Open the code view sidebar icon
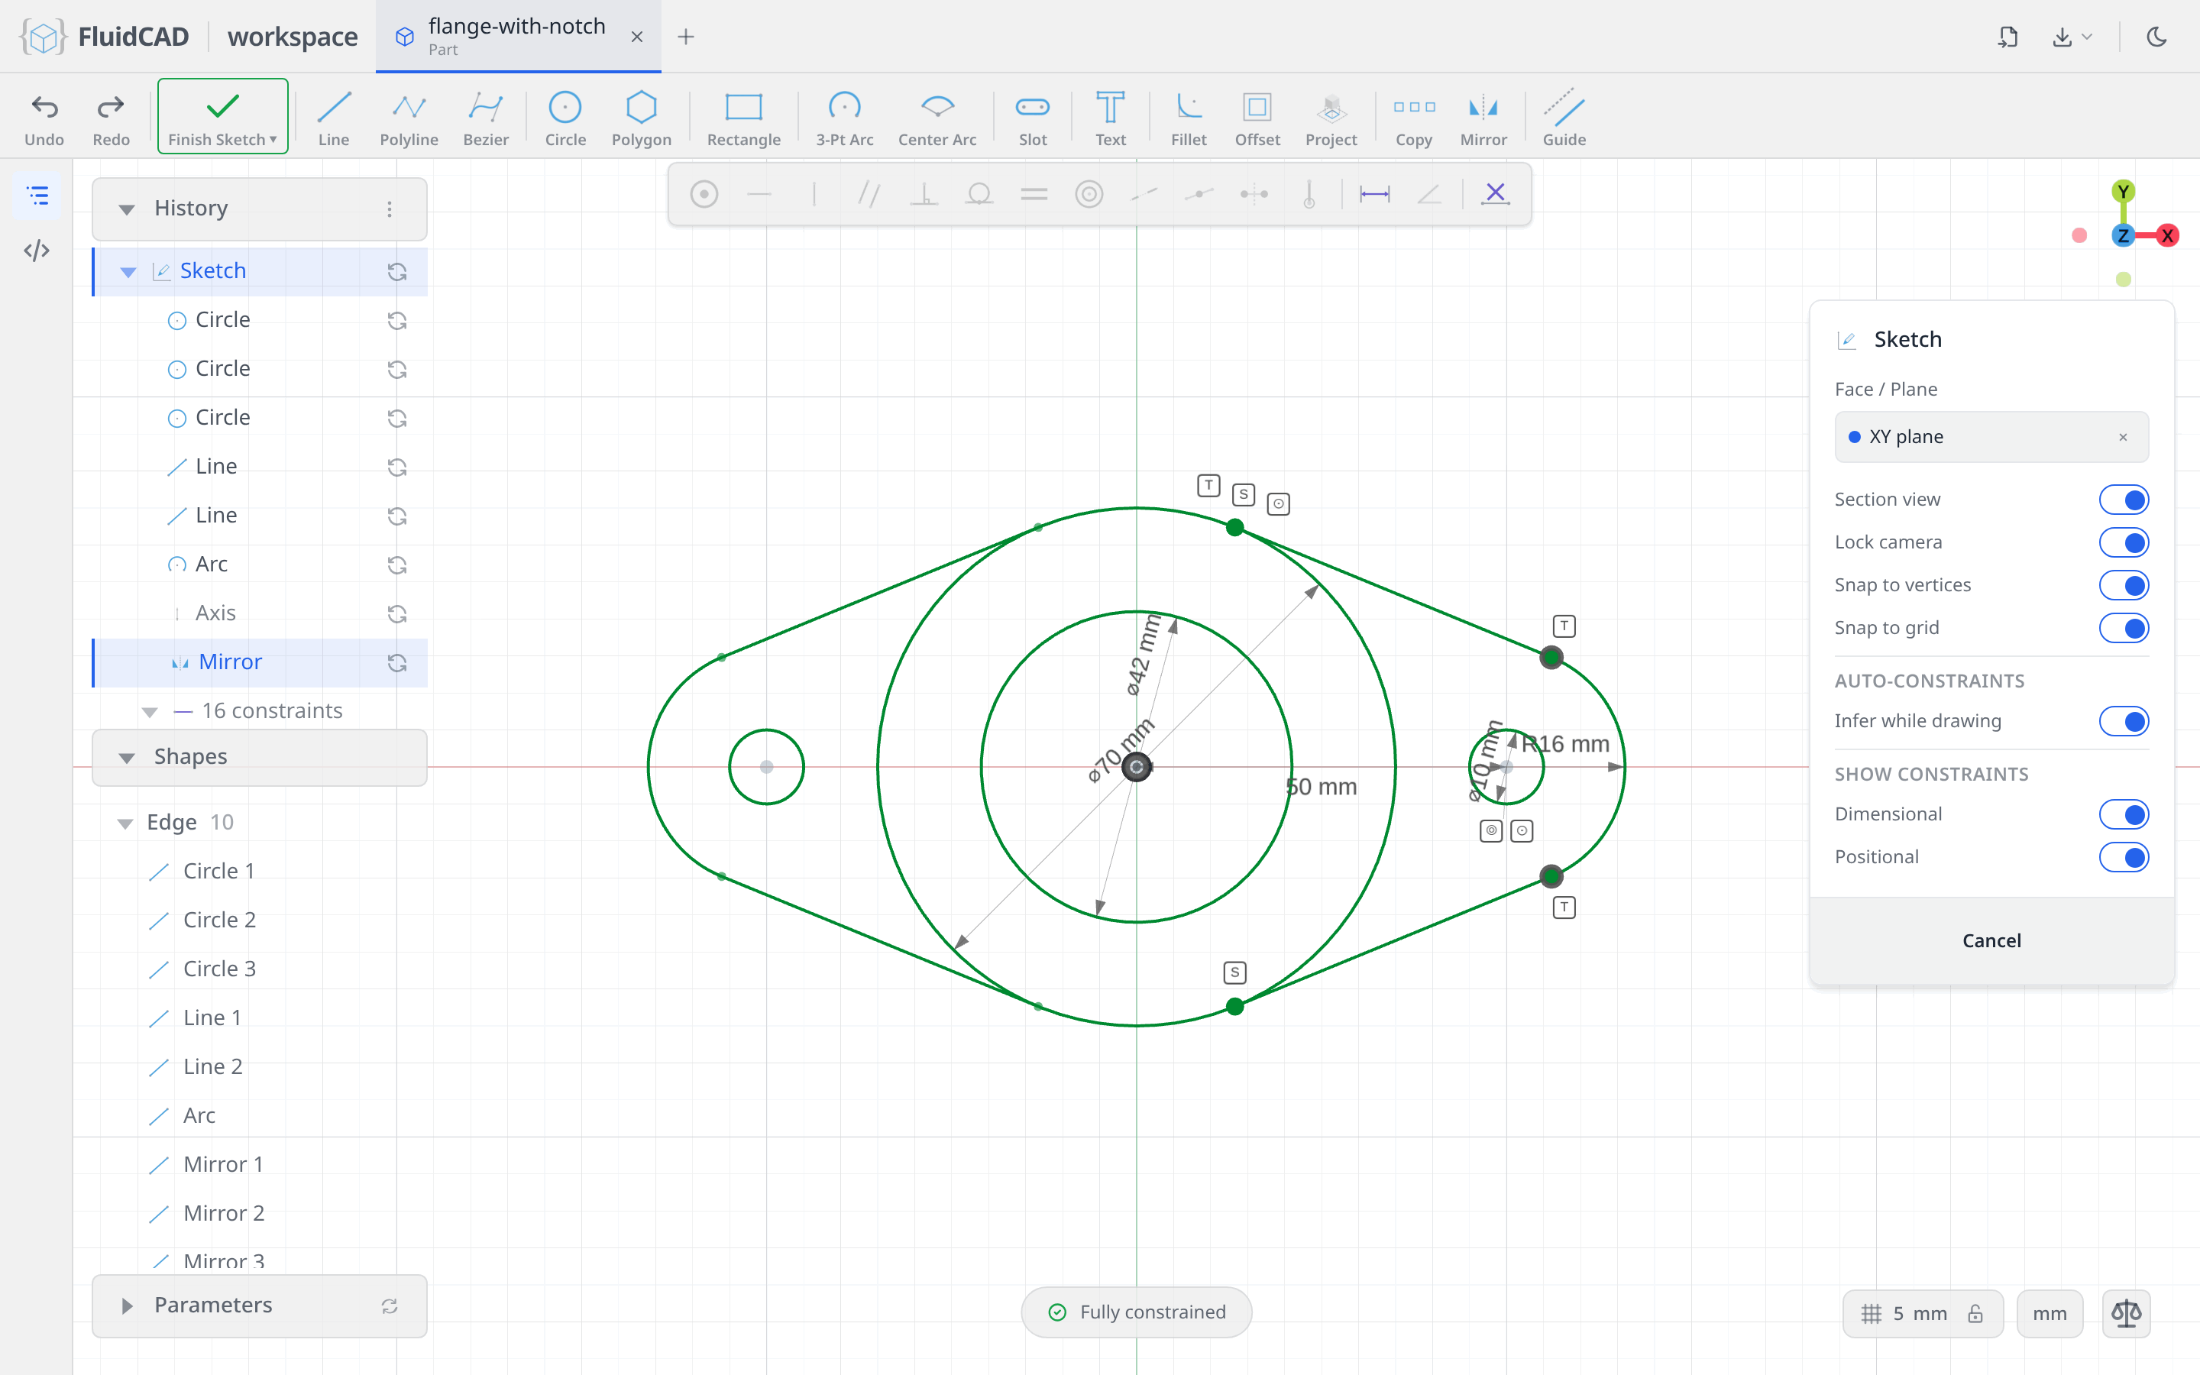 tap(37, 250)
